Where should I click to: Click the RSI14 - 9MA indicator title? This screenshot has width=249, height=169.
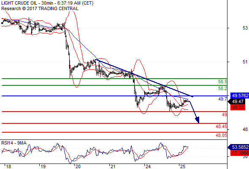tap(14, 143)
